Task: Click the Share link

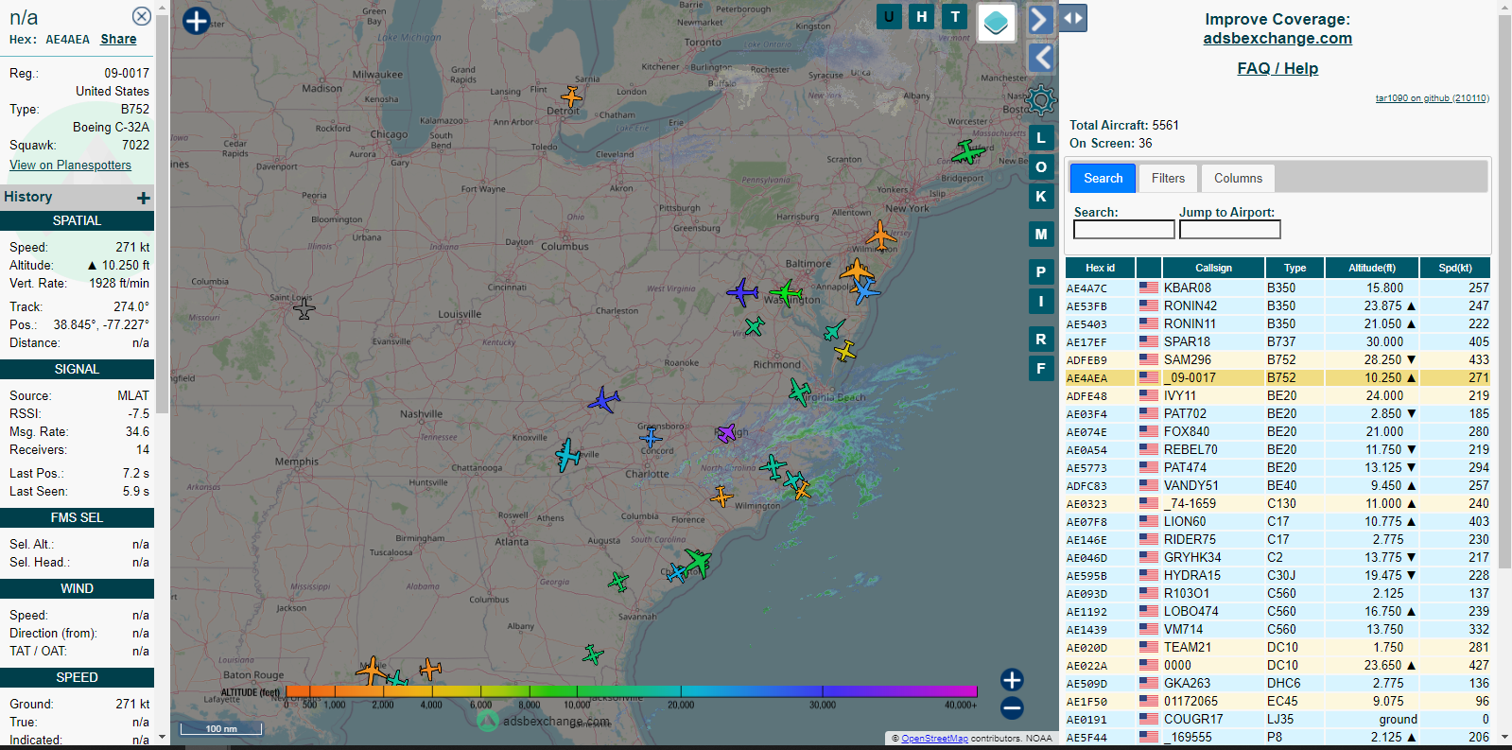Action: (118, 39)
